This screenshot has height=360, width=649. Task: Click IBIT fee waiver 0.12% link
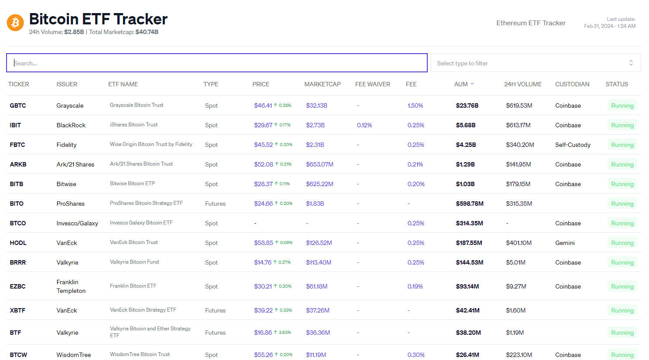click(364, 125)
